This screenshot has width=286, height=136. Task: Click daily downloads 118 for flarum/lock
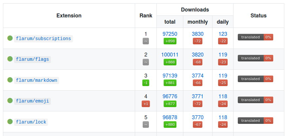[x=223, y=117]
